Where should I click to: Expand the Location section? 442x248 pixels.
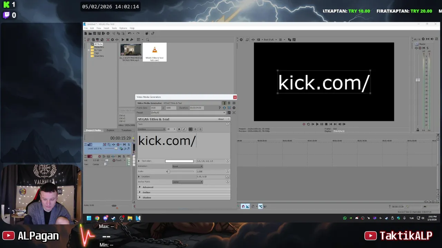139,176
